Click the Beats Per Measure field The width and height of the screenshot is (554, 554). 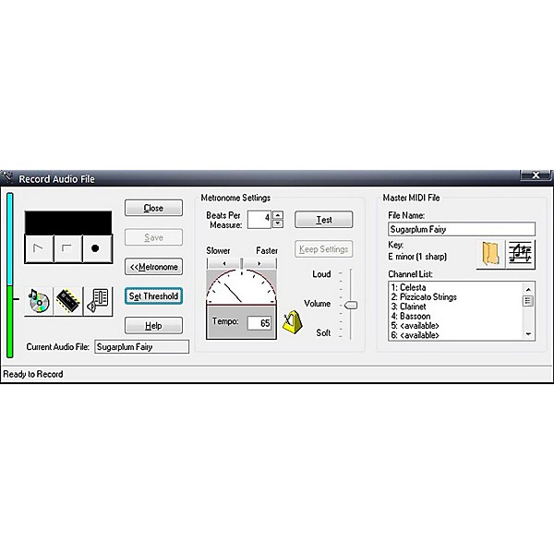coord(259,220)
